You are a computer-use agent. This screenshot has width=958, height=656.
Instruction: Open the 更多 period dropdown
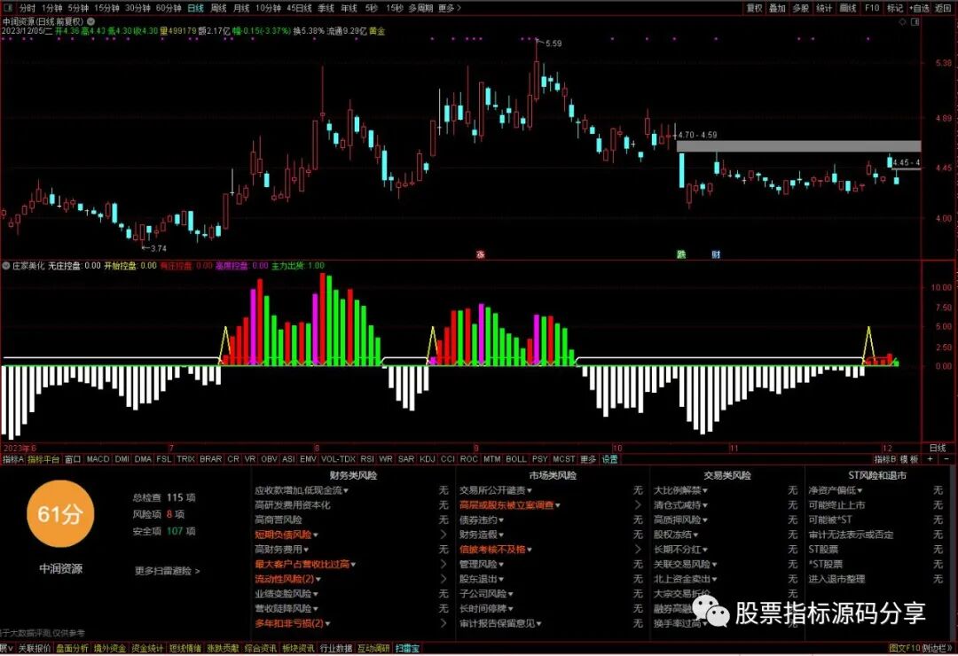pos(450,8)
